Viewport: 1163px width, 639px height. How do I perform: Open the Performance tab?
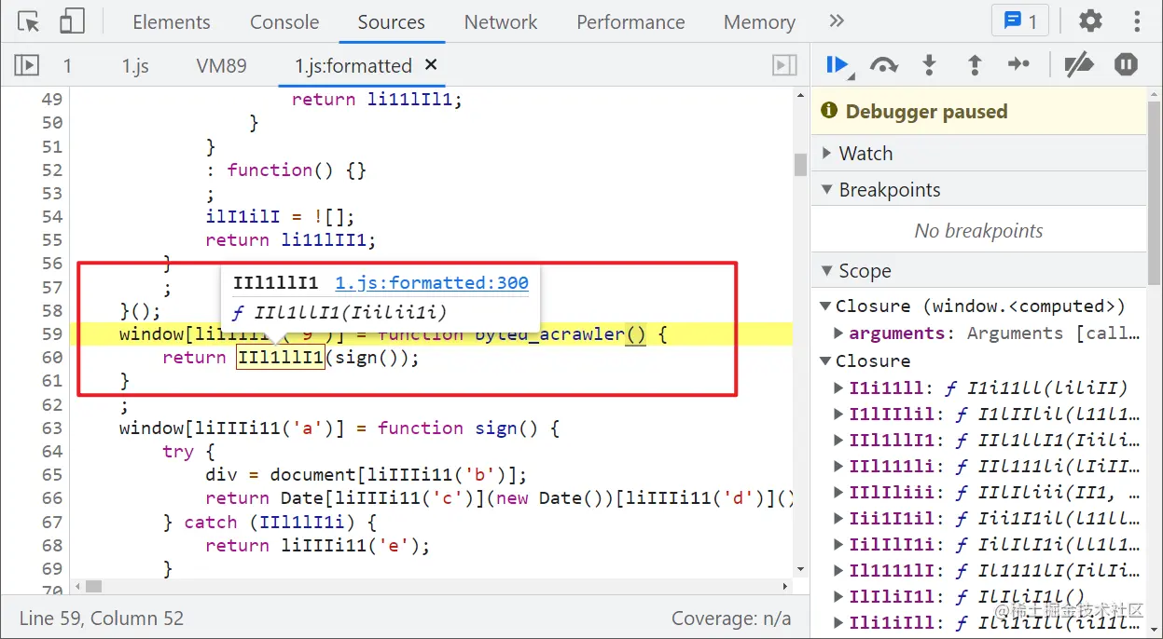click(630, 22)
